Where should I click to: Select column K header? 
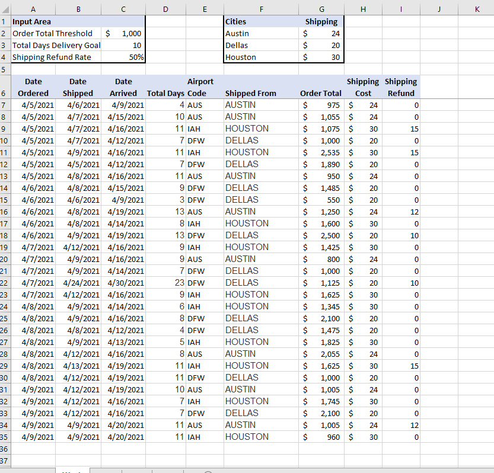[x=477, y=9]
